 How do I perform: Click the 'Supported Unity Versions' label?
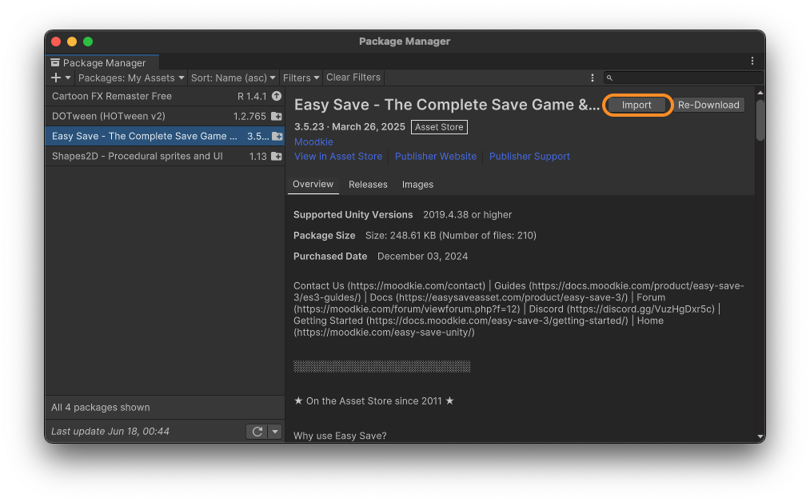353,215
